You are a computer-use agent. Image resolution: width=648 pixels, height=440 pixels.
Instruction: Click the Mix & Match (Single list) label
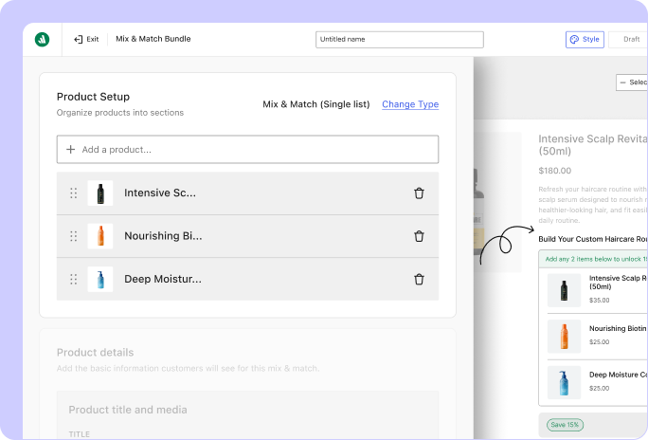coord(316,104)
